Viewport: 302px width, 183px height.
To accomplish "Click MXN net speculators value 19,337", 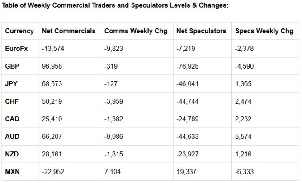I will (x=186, y=172).
